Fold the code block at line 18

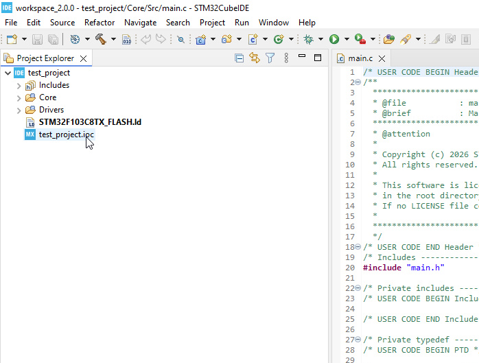(358, 246)
